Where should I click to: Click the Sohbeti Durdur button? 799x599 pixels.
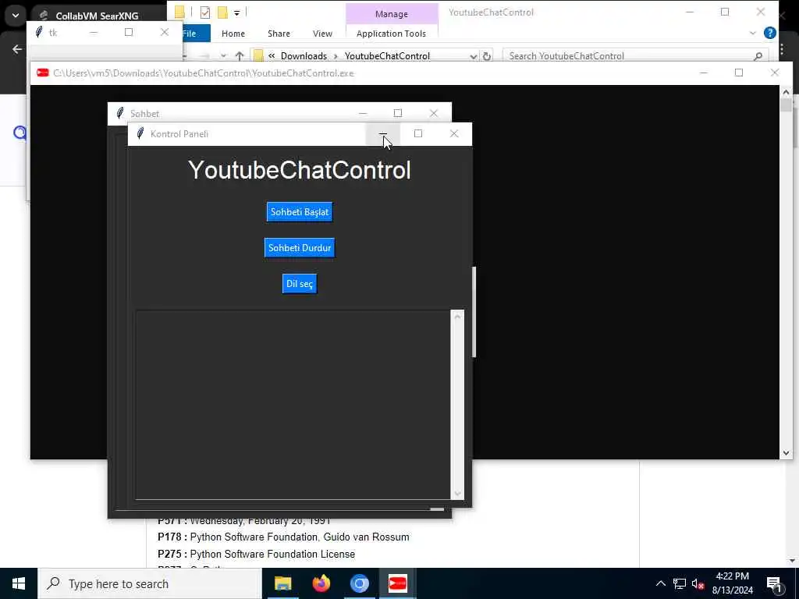click(x=300, y=248)
